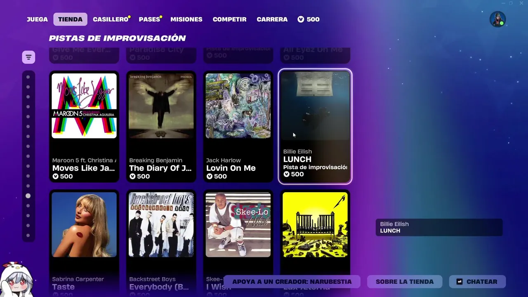Open the MISIONES tab
Screen dimensions: 528x297
[x=186, y=19]
